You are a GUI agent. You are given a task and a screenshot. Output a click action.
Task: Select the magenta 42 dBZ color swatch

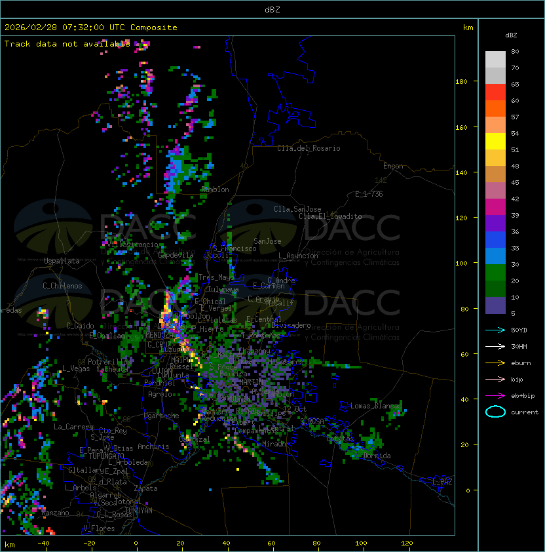[495, 207]
